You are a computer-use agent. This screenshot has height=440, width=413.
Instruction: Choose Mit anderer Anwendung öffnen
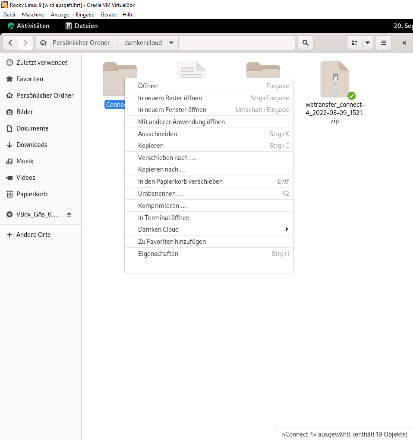(x=209, y=122)
